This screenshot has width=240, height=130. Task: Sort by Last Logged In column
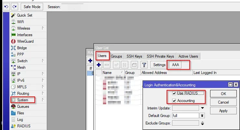(216, 73)
